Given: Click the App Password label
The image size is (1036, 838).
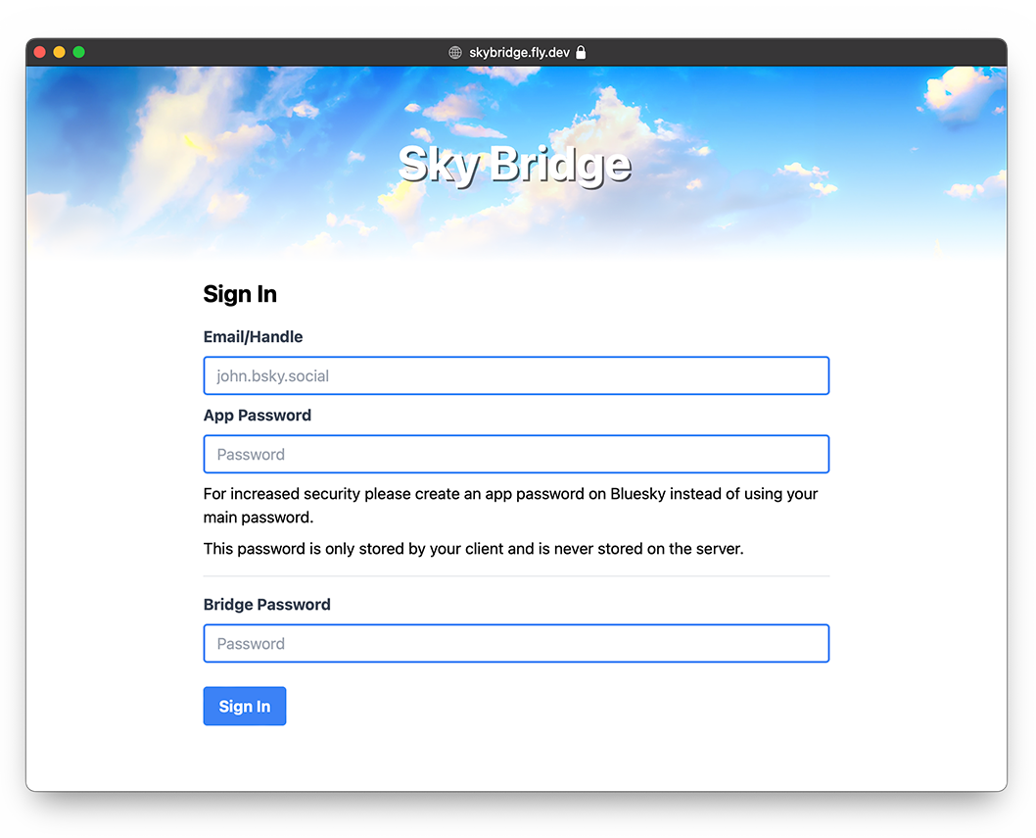Looking at the screenshot, I should tap(257, 416).
